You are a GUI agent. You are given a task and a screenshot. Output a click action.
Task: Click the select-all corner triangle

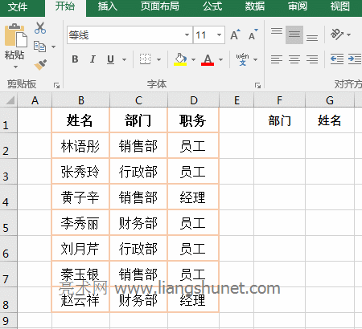10,100
